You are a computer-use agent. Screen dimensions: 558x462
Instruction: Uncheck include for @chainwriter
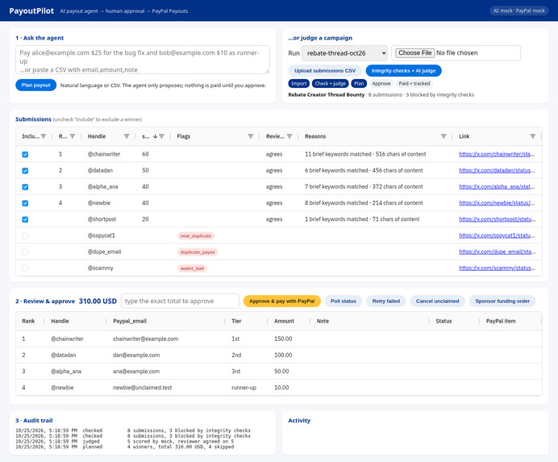25,155
